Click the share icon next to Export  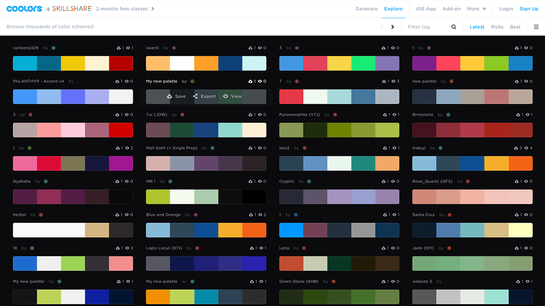pos(195,96)
